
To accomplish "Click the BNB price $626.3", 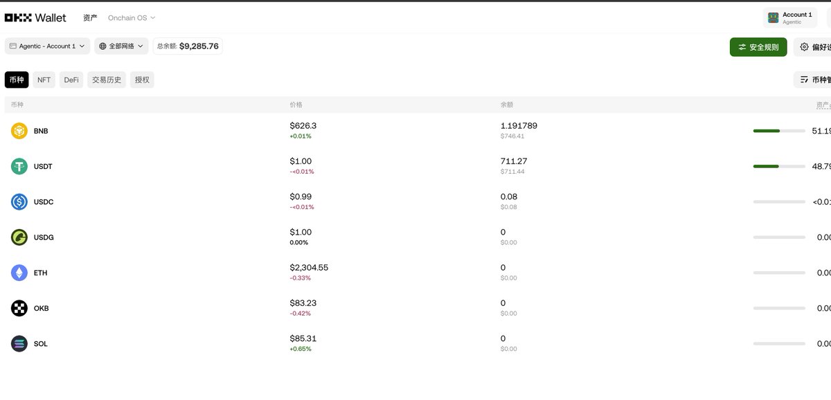I will click(303, 126).
